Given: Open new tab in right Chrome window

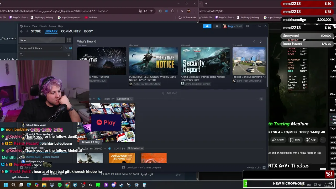Looking at the screenshot, I should click(206, 3).
